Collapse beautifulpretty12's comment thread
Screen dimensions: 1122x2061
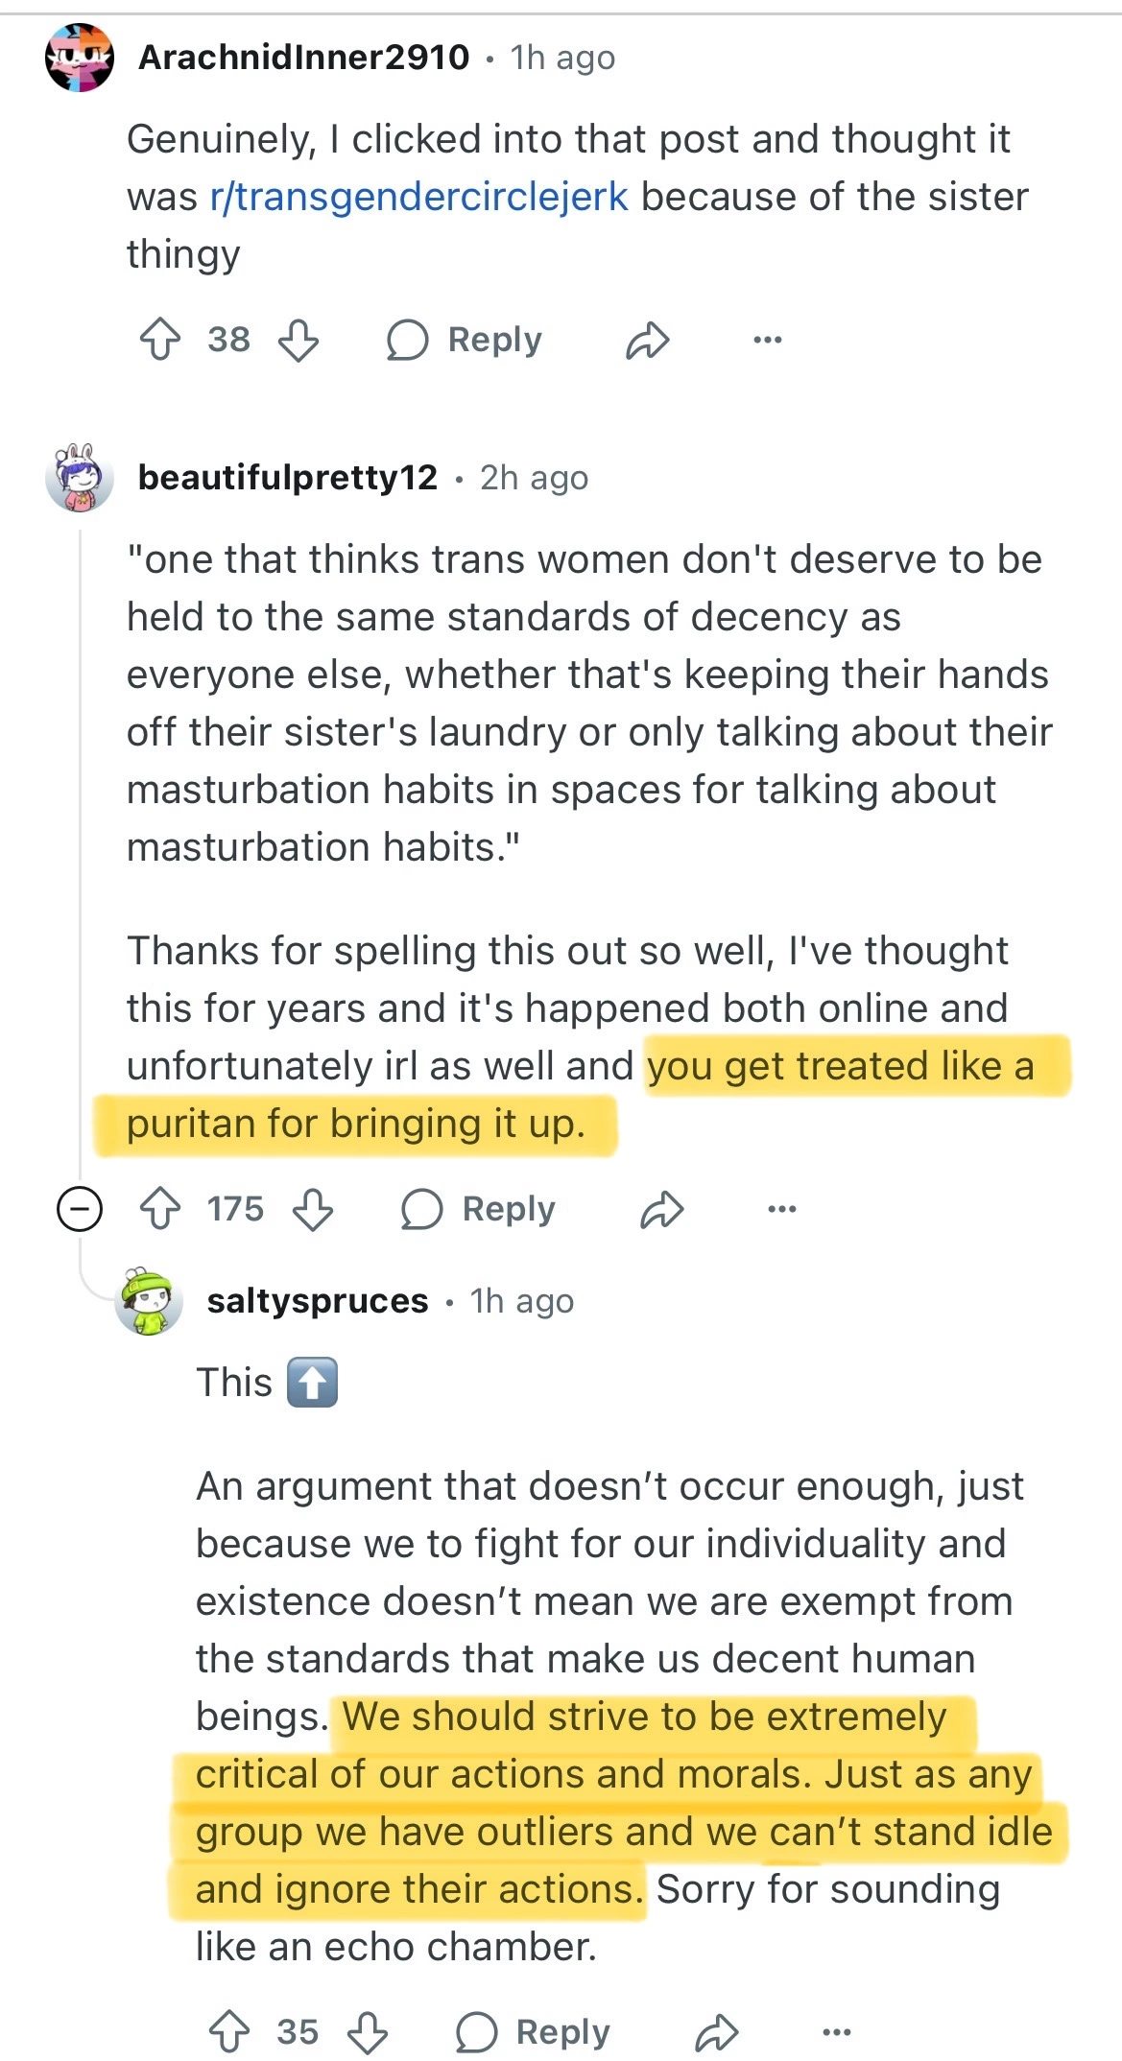(80, 1209)
